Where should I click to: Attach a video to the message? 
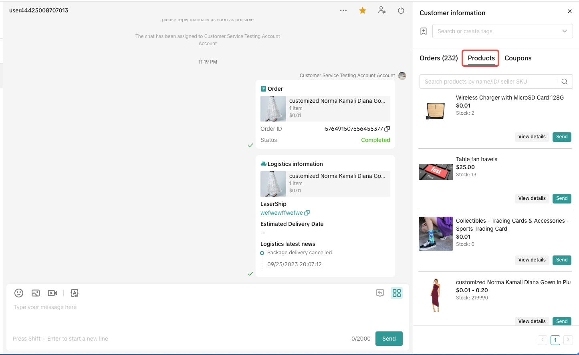[x=52, y=293]
